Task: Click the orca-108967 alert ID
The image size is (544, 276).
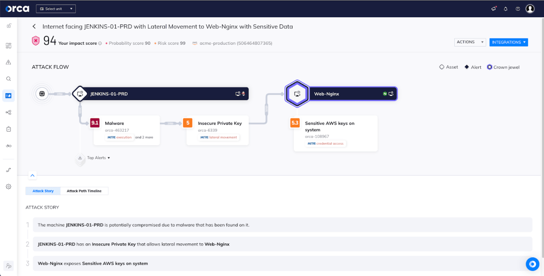Action: click(317, 136)
